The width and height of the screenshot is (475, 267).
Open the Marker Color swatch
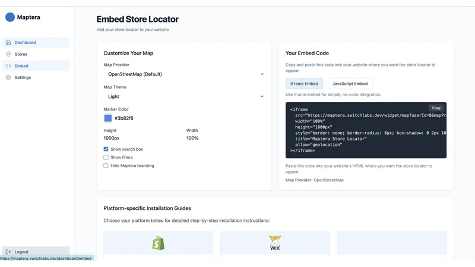108,118
